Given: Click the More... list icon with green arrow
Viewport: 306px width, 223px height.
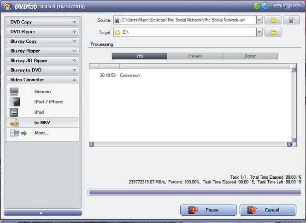Looking at the screenshot, I should tap(18, 133).
